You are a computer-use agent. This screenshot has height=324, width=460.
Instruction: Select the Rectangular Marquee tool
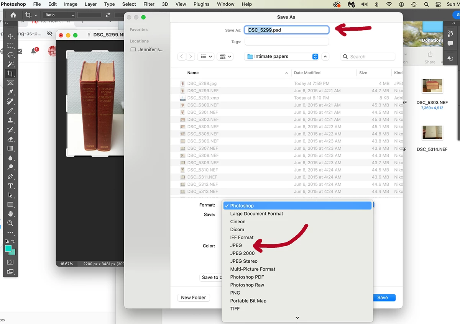pyautogui.click(x=10, y=45)
